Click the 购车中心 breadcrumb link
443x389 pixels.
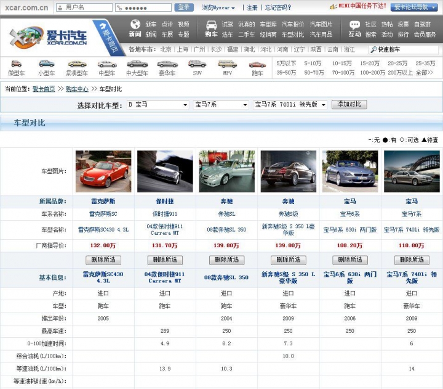click(77, 89)
